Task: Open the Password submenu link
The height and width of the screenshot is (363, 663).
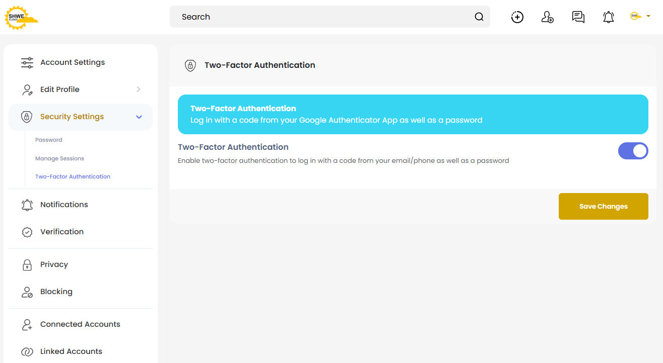Action: [x=49, y=140]
